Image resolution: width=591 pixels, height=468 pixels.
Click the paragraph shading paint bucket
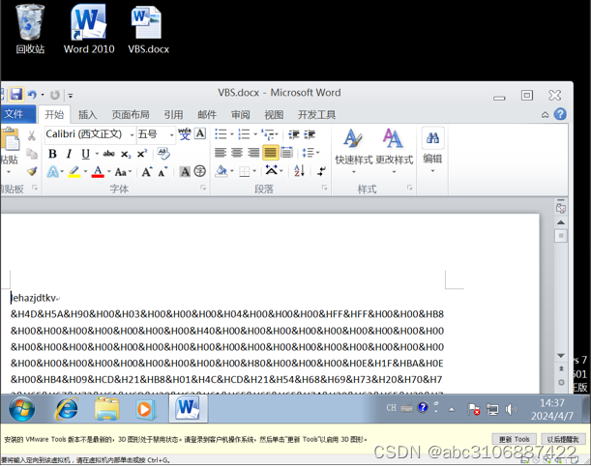222,171
